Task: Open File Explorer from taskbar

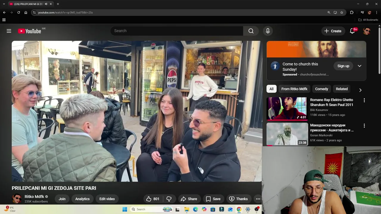Action: click(x=186, y=209)
